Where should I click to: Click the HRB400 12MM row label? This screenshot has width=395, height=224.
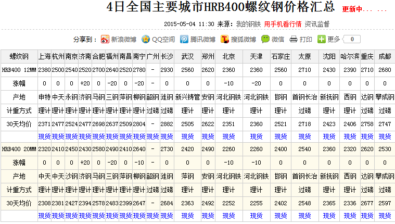pyautogui.click(x=19, y=70)
